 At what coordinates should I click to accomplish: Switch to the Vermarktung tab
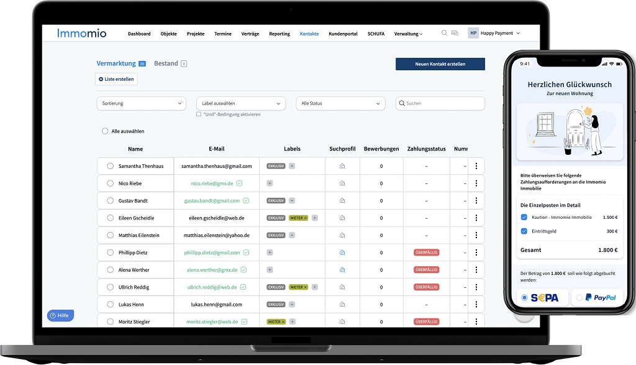tap(121, 63)
